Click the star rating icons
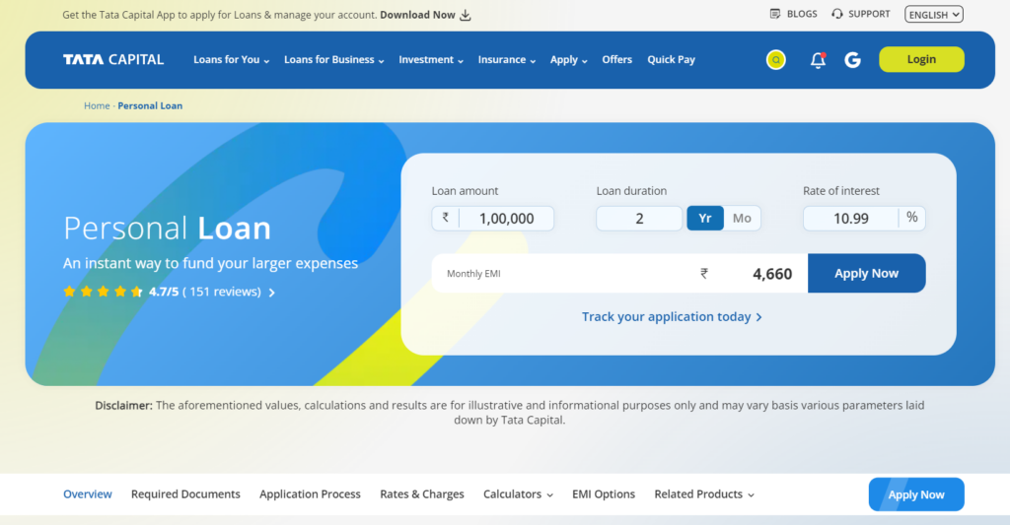The width and height of the screenshot is (1010, 525). tap(103, 292)
